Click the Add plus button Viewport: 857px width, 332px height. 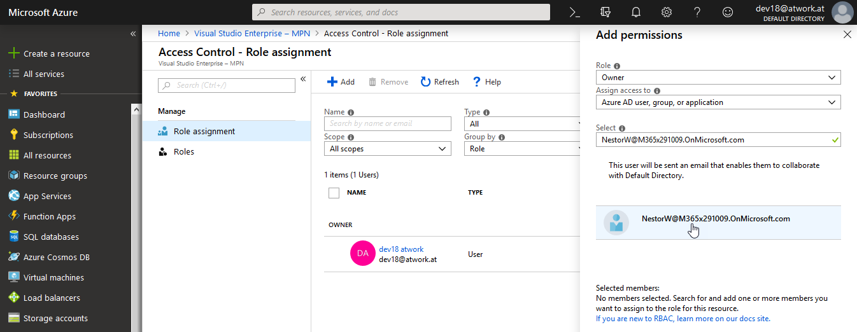click(x=341, y=81)
